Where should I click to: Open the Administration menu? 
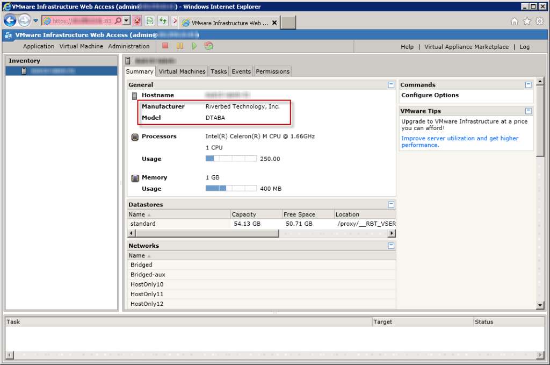click(x=129, y=46)
